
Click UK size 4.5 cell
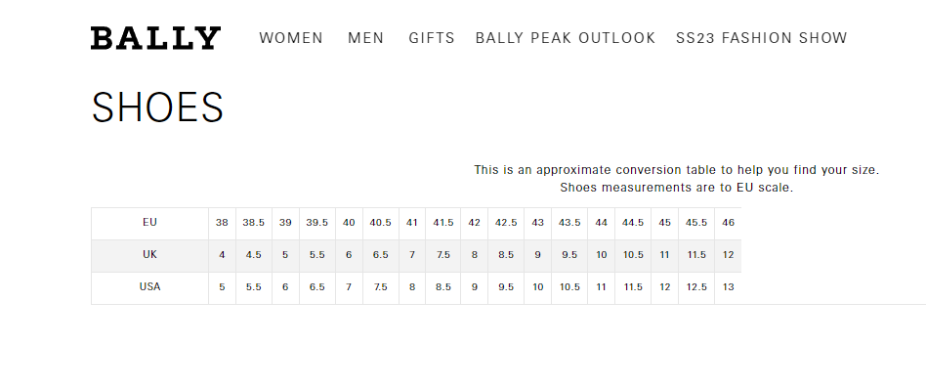253,255
